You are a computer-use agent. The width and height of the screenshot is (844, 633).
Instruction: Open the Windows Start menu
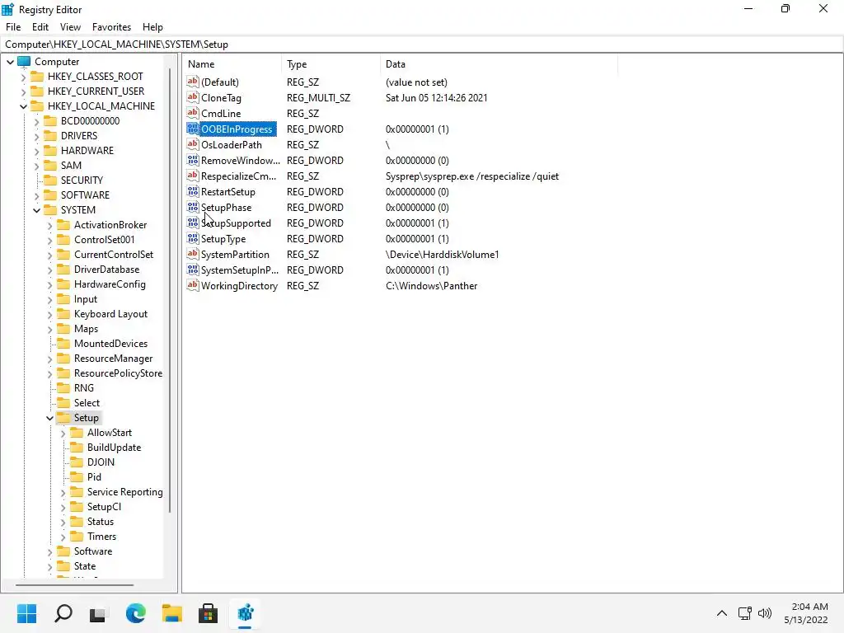pos(26,613)
